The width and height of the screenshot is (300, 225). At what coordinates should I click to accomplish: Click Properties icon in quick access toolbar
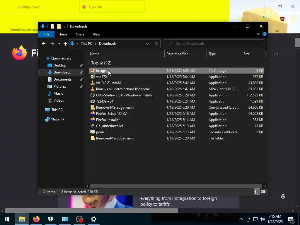point(52,26)
